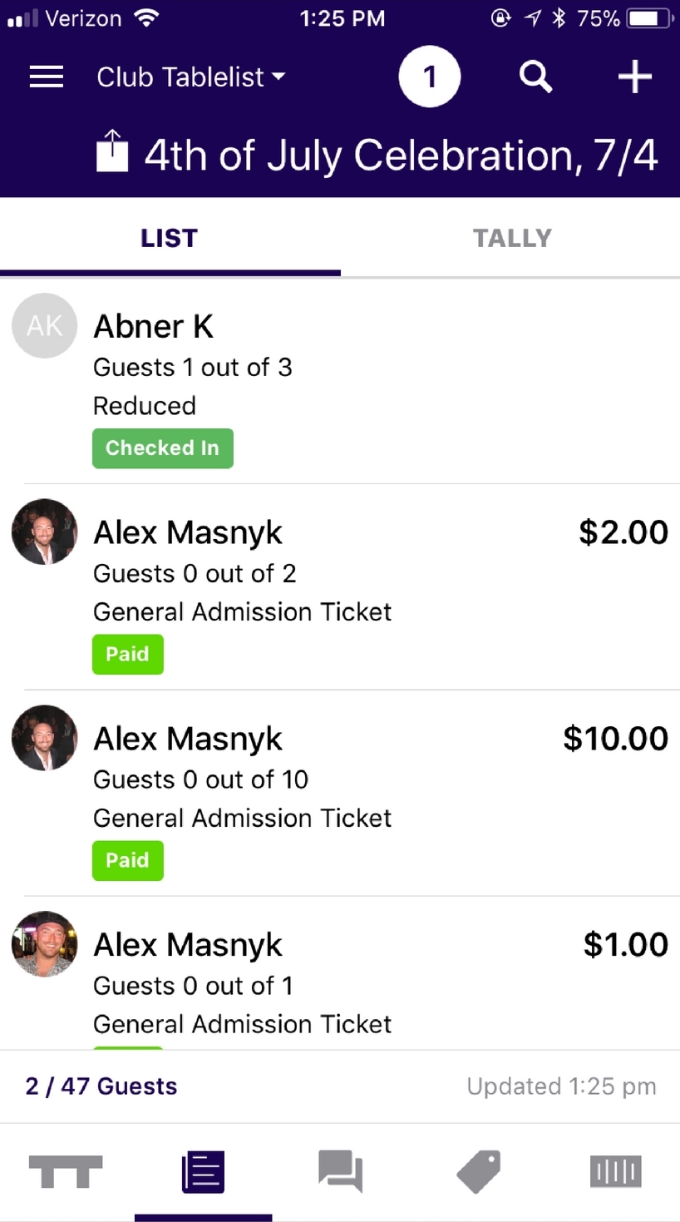
Task: Open the hamburger menu
Action: (47, 77)
